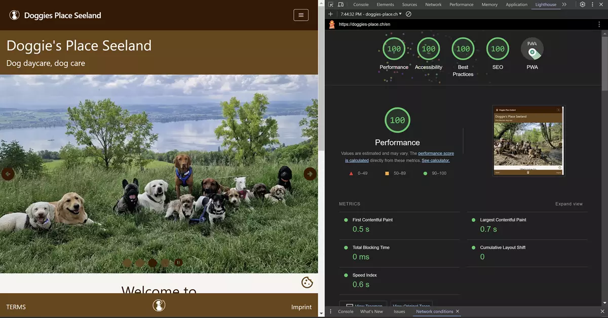Switch to the Console tab

click(x=361, y=5)
